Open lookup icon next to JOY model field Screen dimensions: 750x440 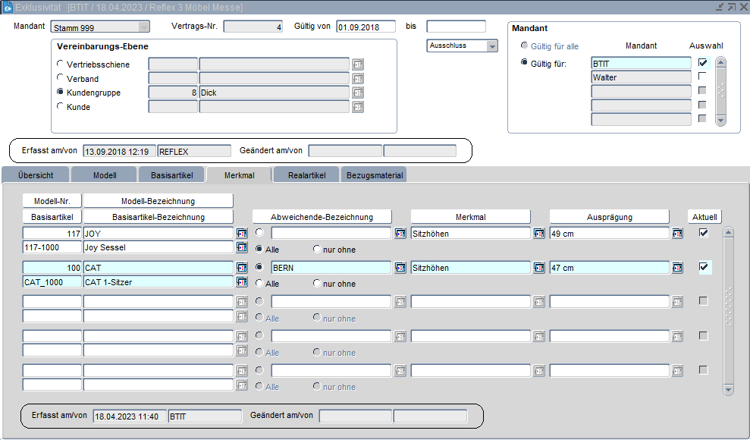(x=242, y=234)
